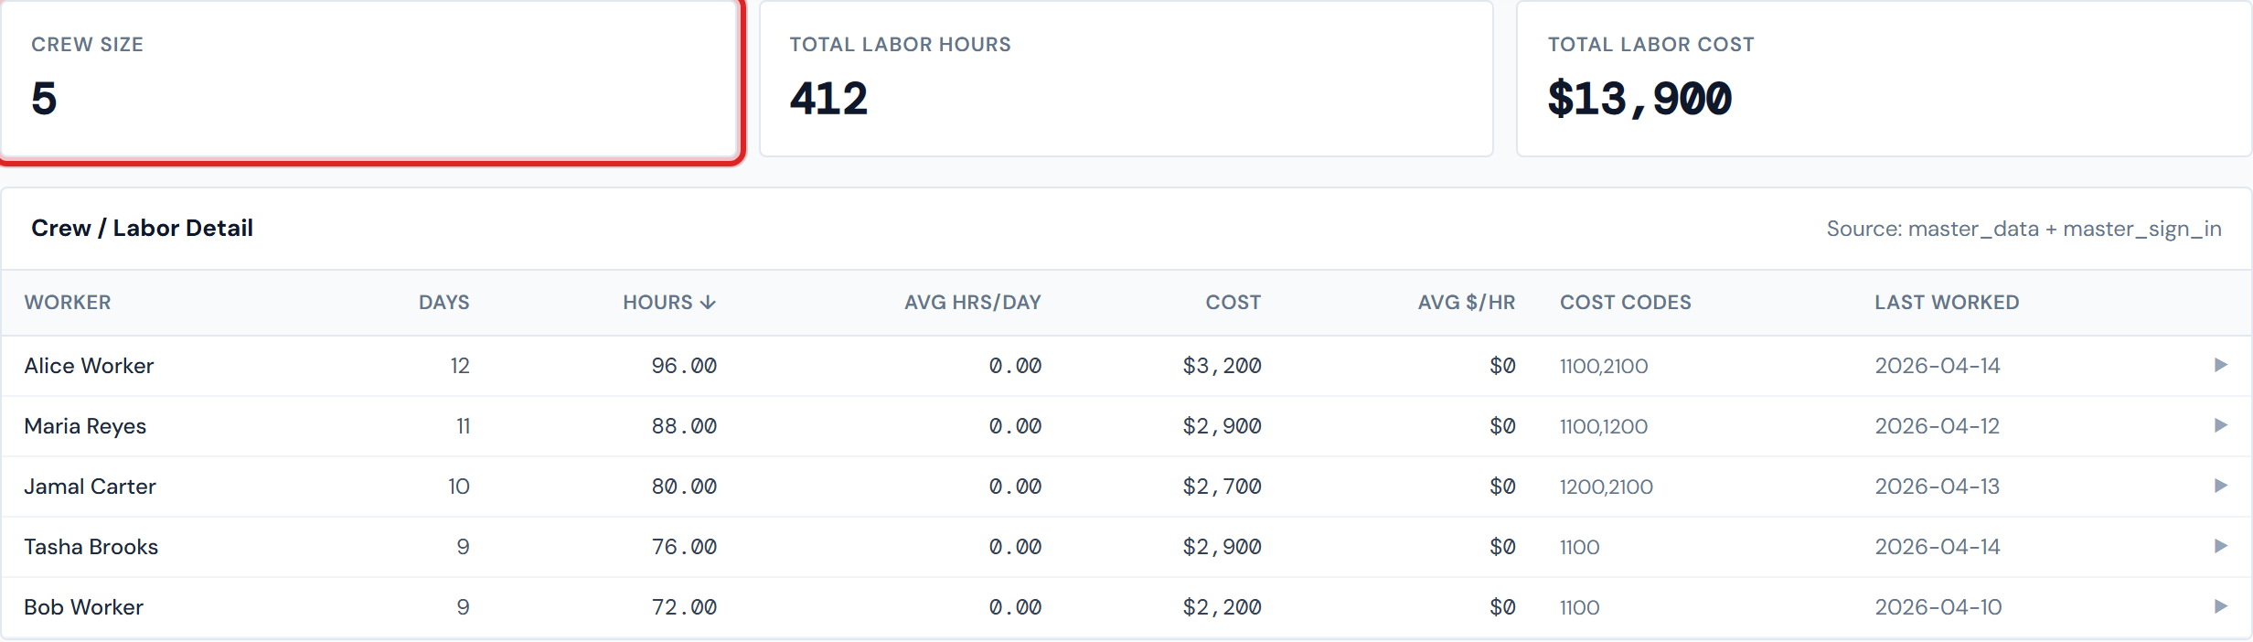The image size is (2253, 642).
Task: Sort the LAST WORKED column
Action: tap(1947, 302)
